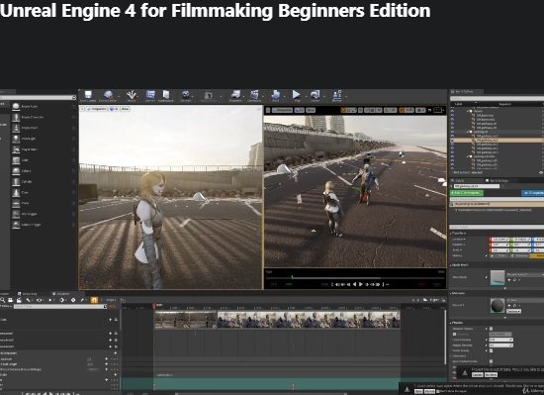Switch to the Sequencer tab
The image size is (544, 395).
click(x=62, y=294)
